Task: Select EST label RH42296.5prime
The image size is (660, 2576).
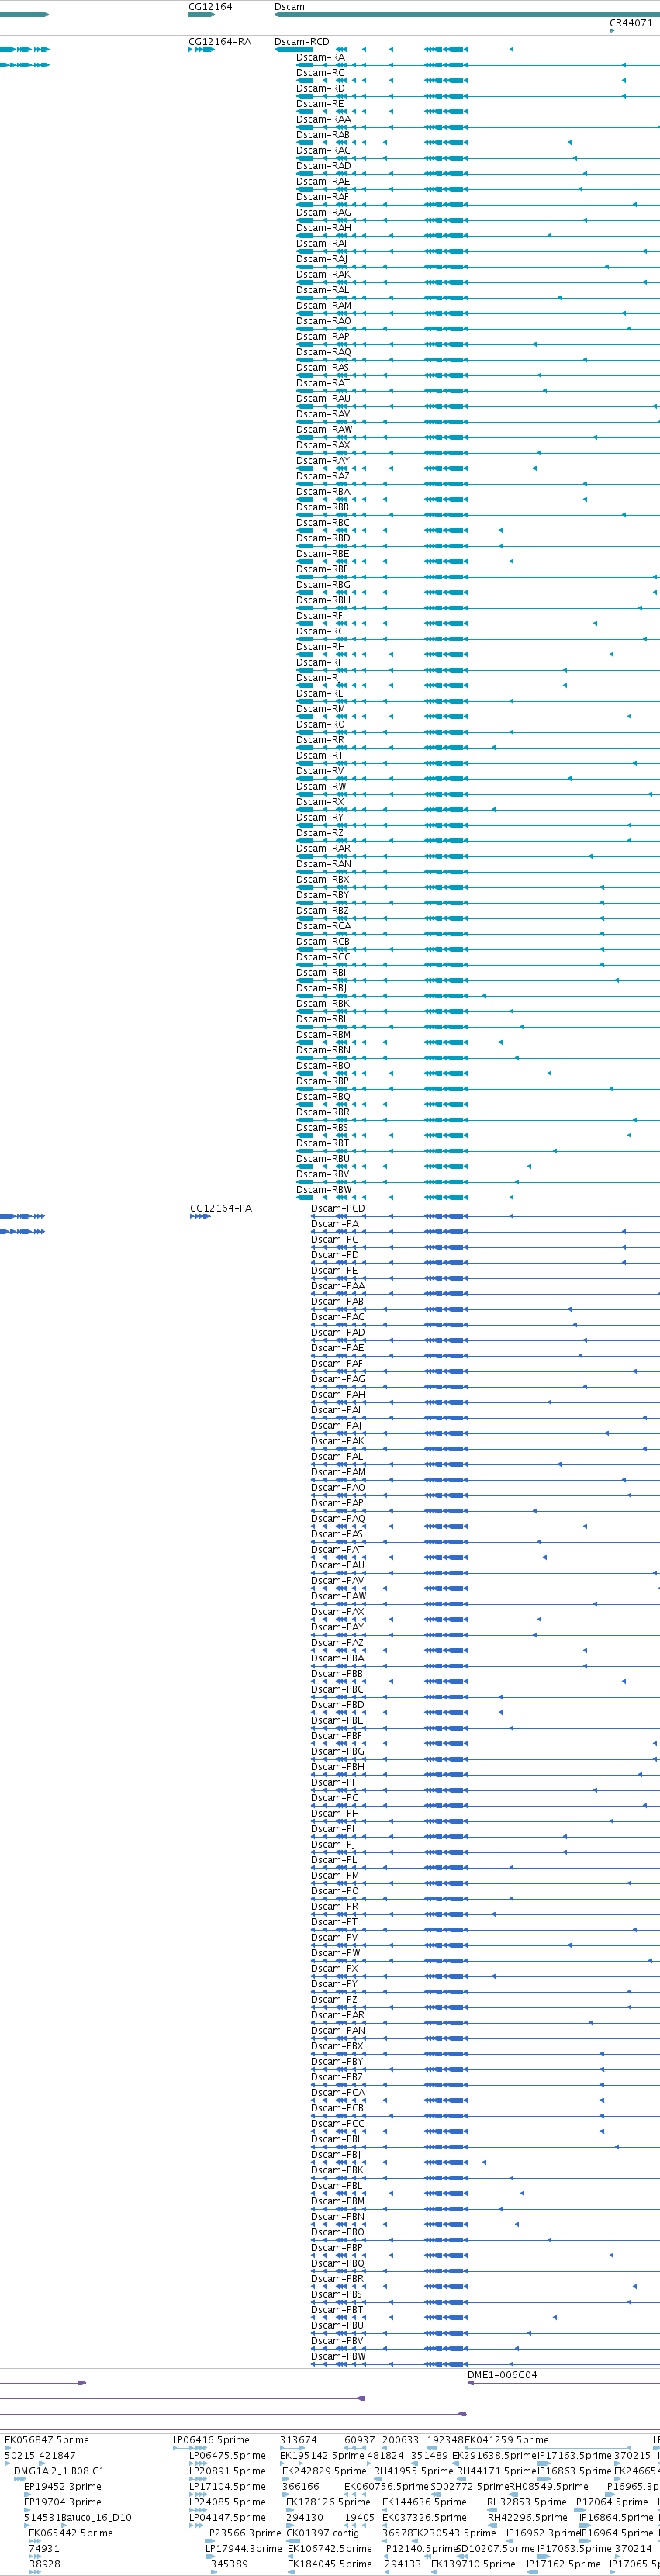Action: coord(527,2518)
